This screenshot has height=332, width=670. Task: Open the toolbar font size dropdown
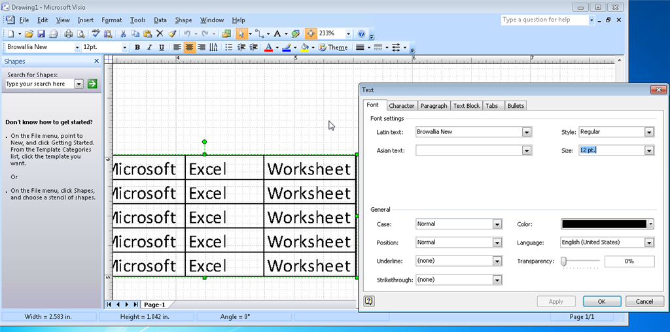[x=125, y=47]
